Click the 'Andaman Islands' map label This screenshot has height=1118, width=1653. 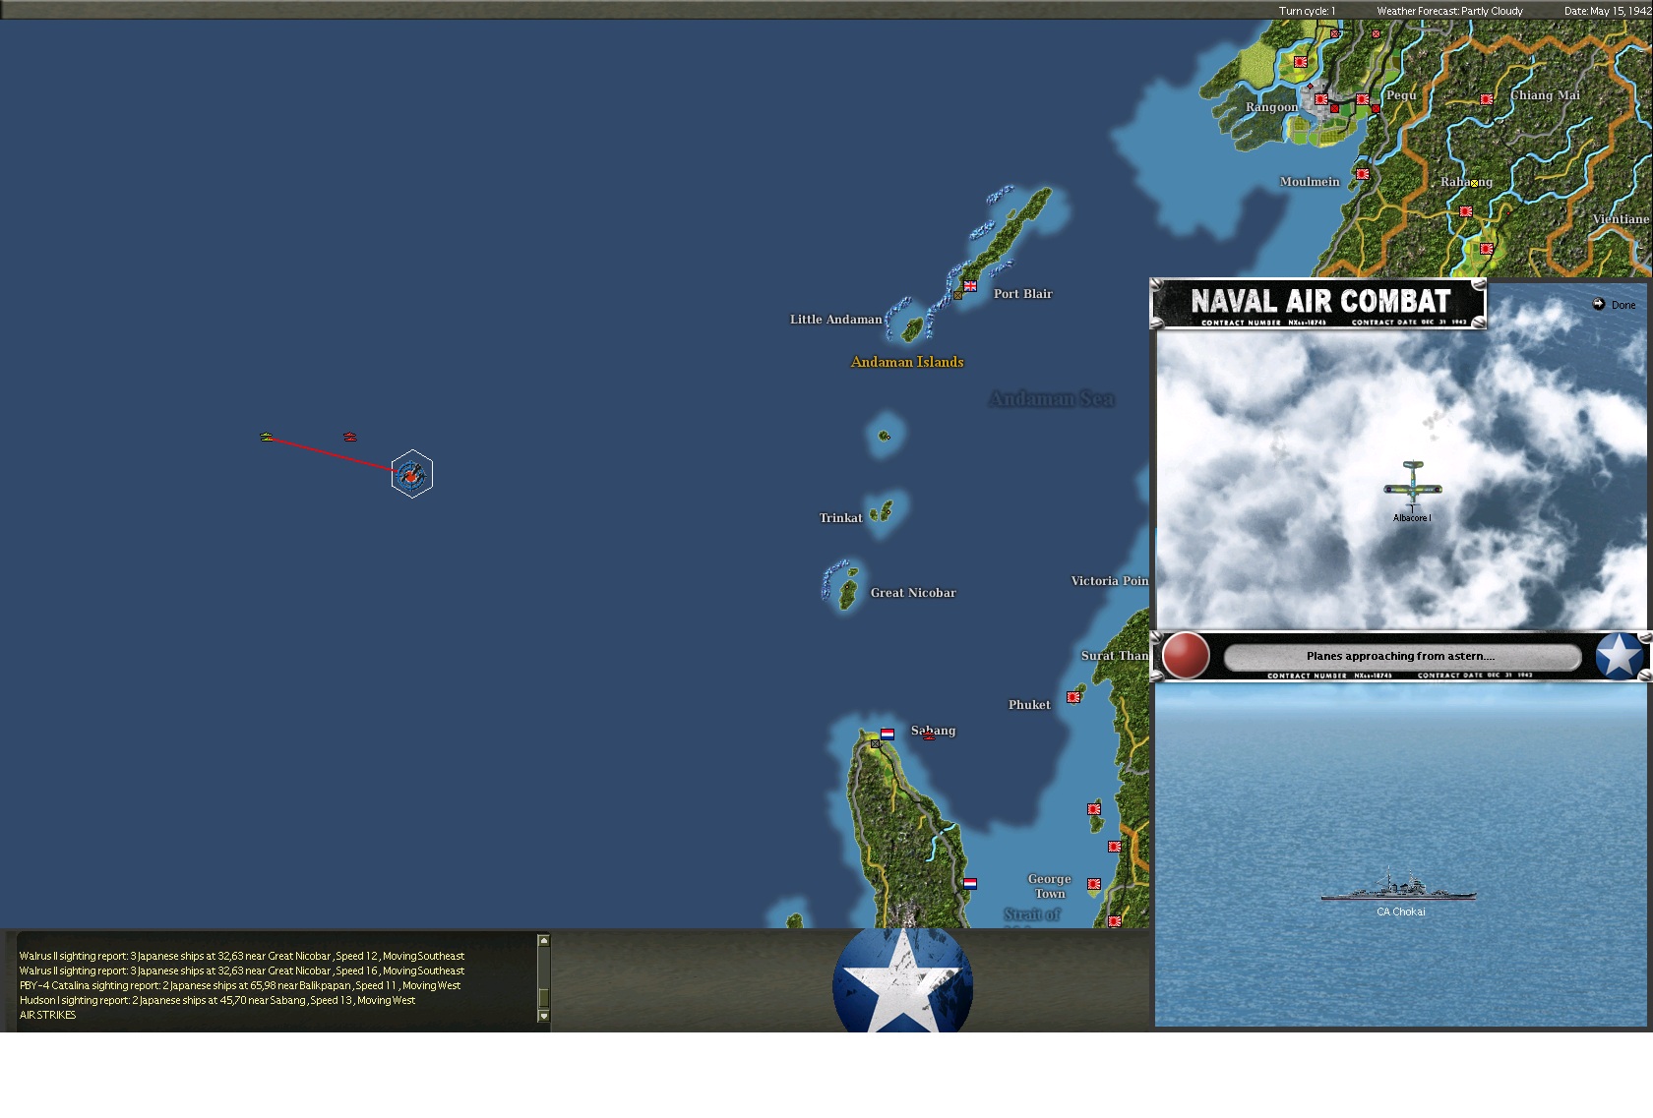[x=907, y=362]
